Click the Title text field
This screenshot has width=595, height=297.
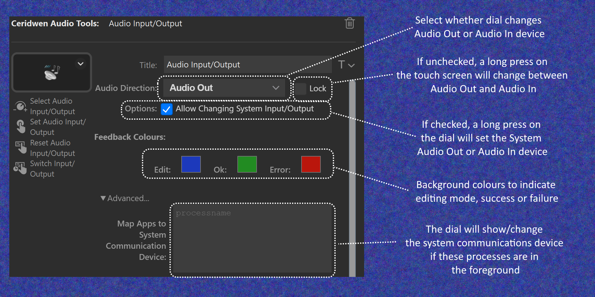(248, 65)
